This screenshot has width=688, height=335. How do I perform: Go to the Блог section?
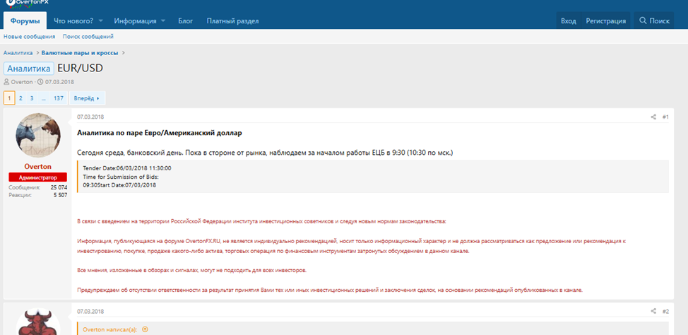point(186,20)
